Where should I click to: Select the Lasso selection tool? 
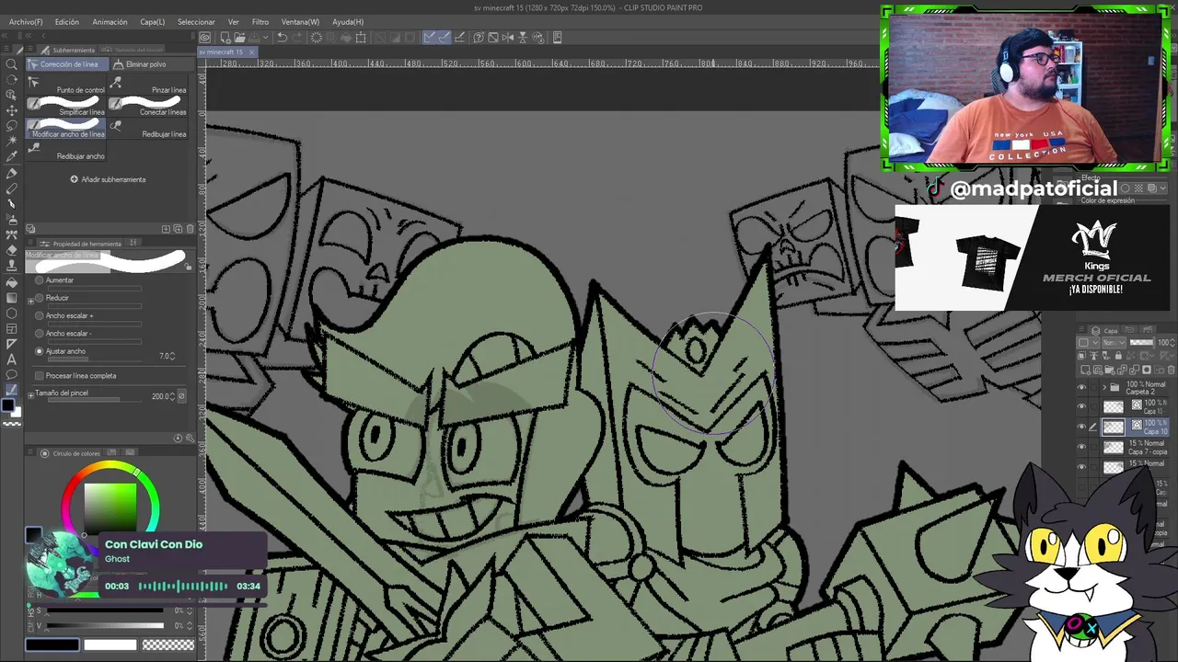[x=12, y=126]
